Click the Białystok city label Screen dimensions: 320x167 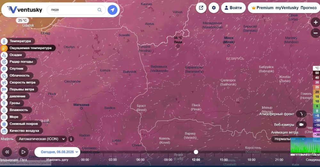click(130, 72)
